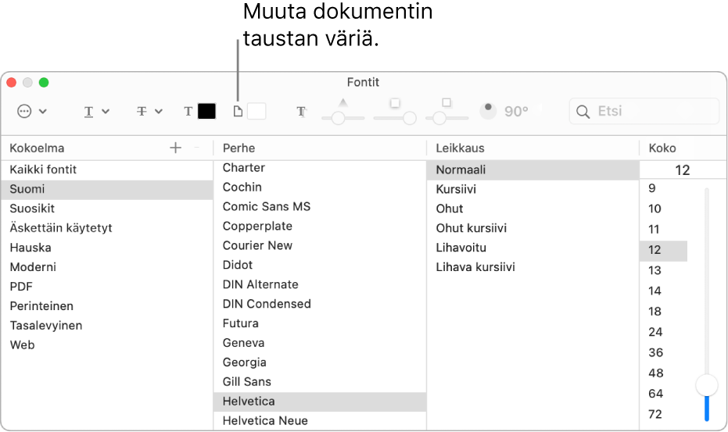Click the magnifying glass search icon
The image size is (728, 432).
pos(583,112)
